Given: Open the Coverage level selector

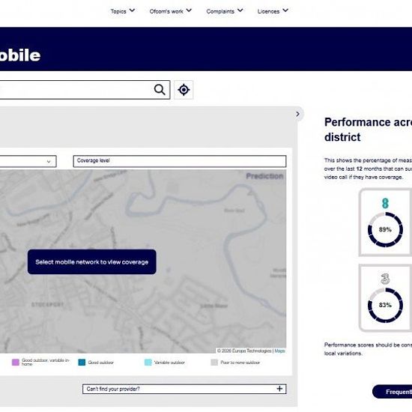Looking at the screenshot, I should pyautogui.click(x=180, y=161).
